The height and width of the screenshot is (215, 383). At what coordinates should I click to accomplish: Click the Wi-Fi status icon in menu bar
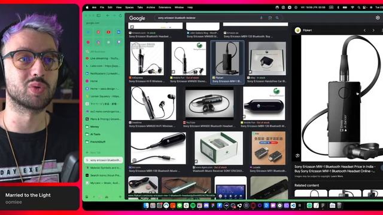coord(352,8)
